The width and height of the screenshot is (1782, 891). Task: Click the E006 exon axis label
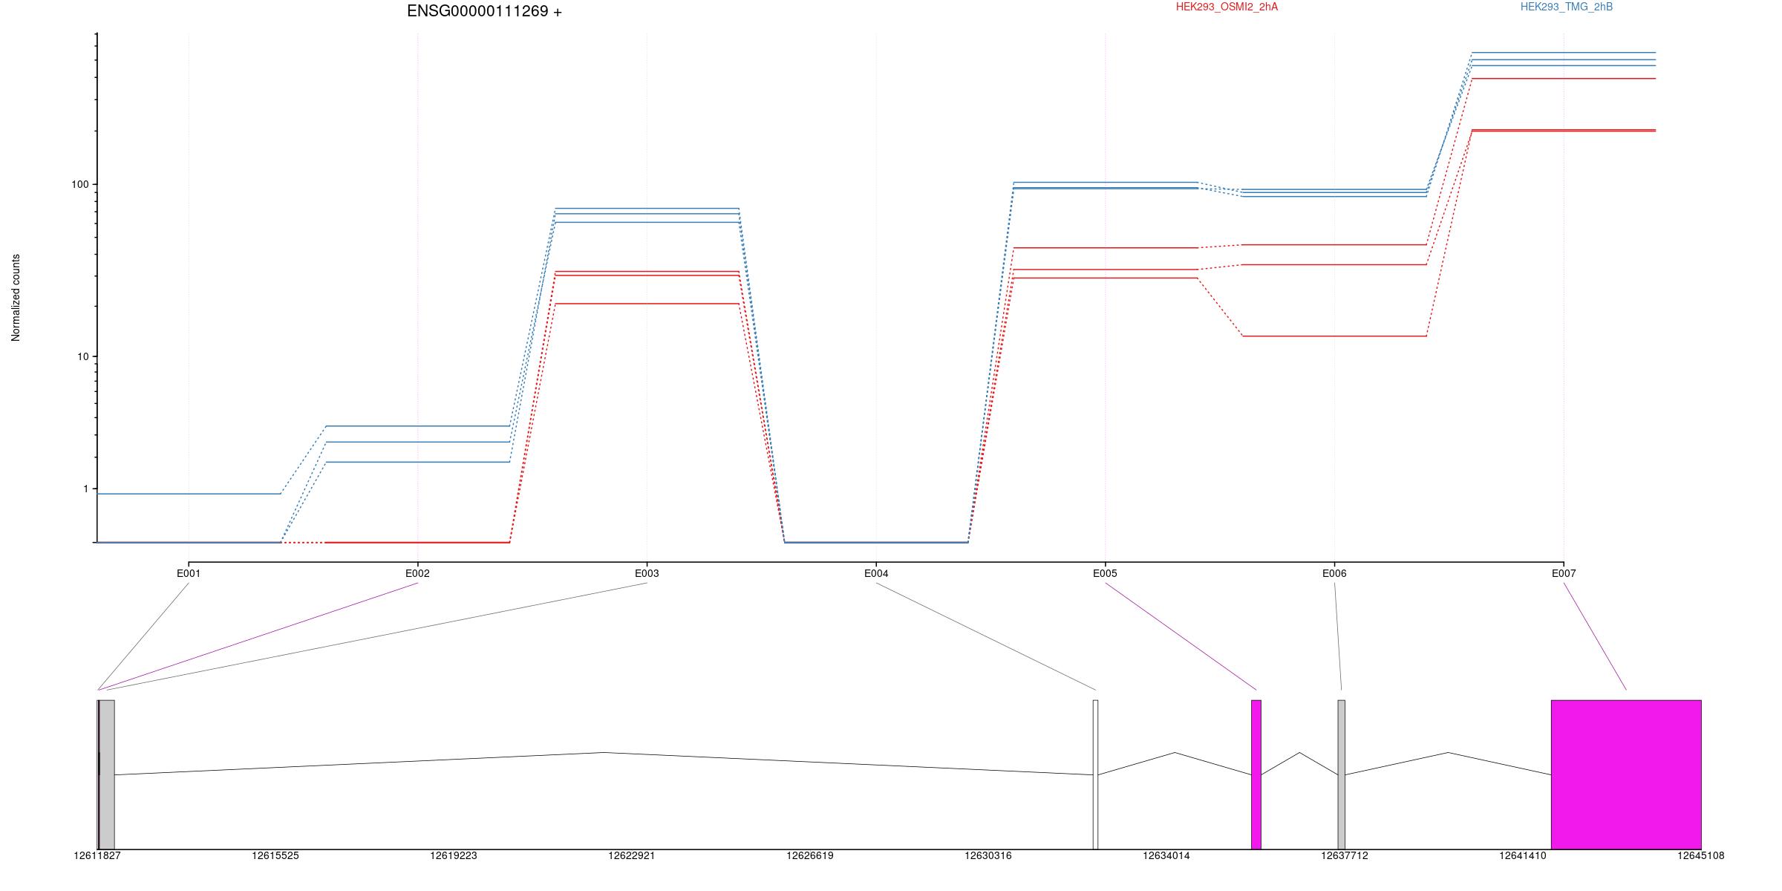click(1334, 573)
